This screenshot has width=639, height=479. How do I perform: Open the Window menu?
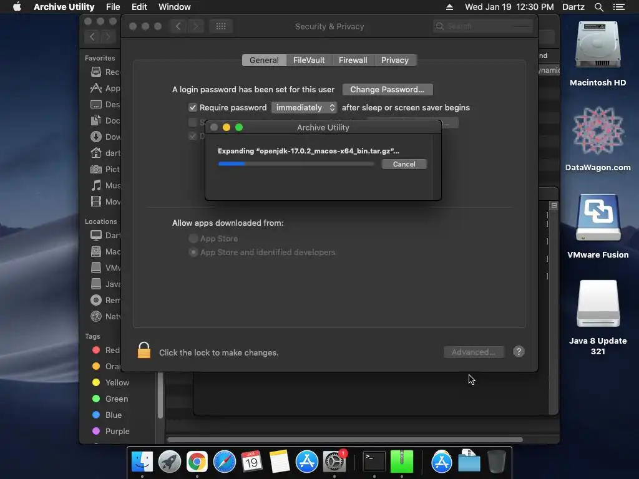pos(175,7)
